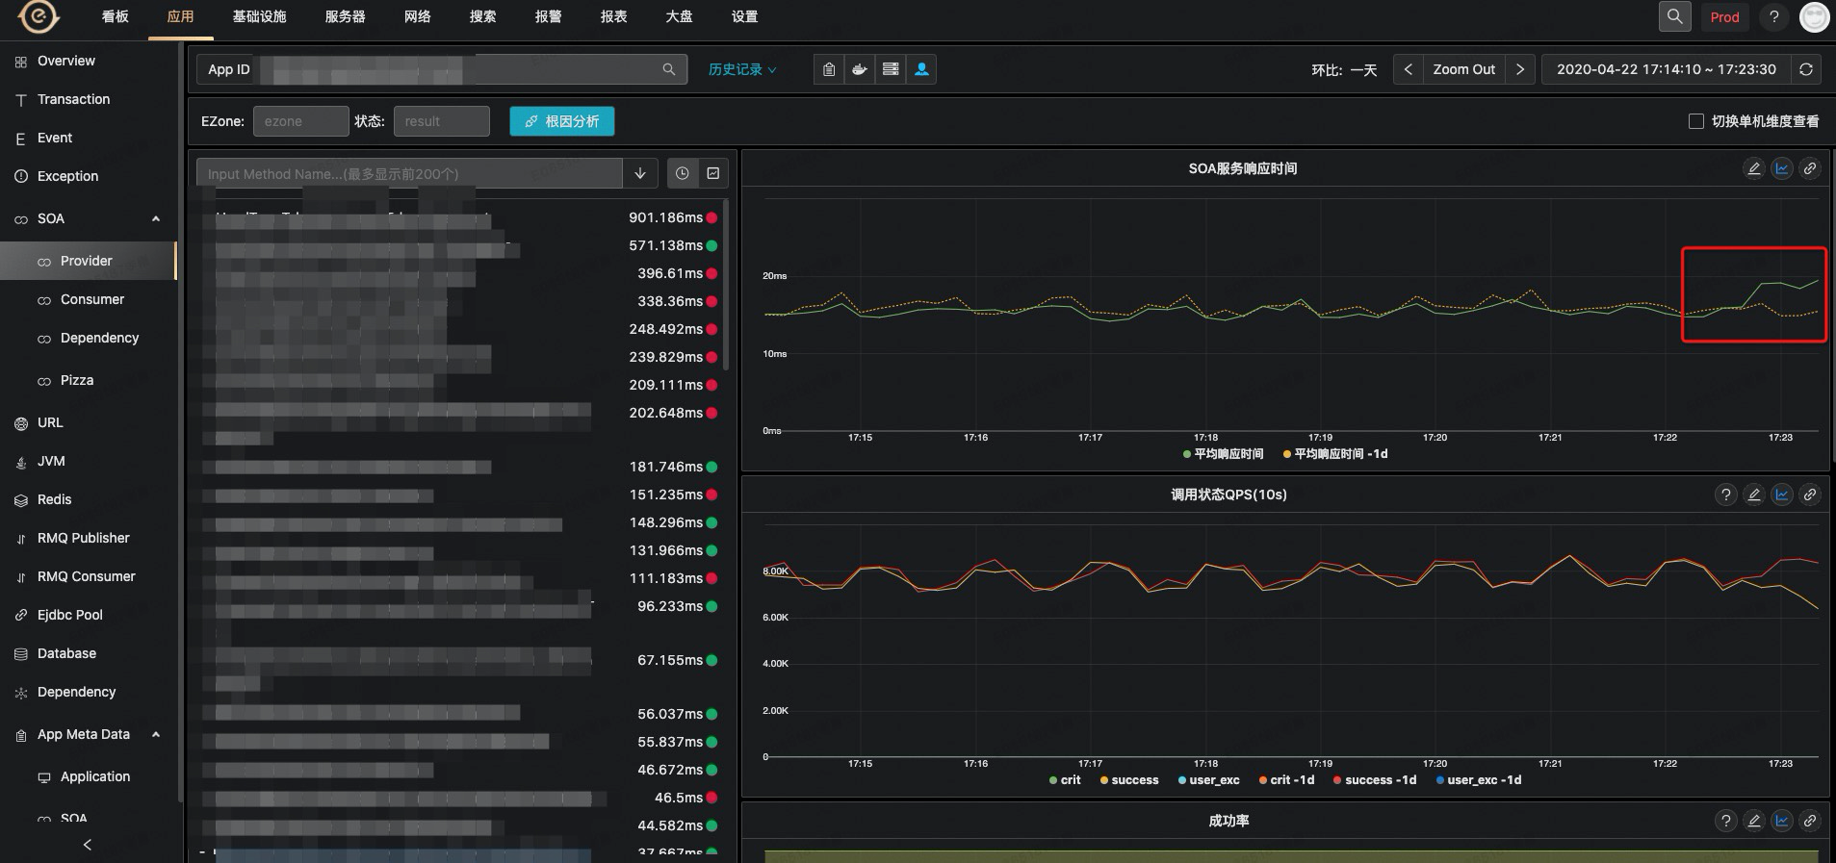1836x863 pixels.
Task: Open the user avatar menu at top right
Action: click(1815, 16)
